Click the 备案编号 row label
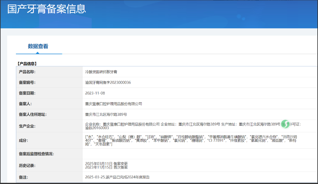Image resolution: width=318 pixels, height=184 pixels. click(27, 82)
